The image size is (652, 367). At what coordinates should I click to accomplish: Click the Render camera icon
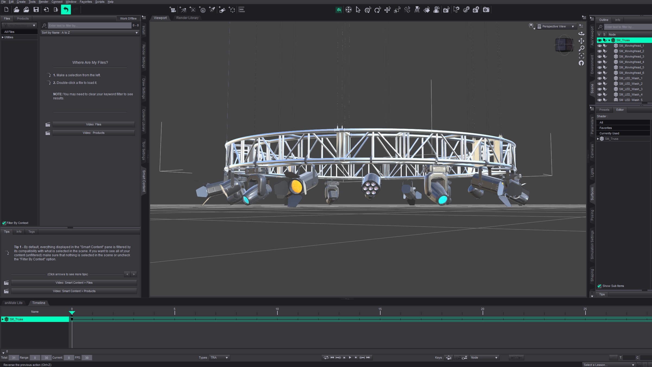(x=486, y=10)
